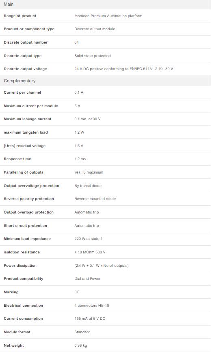The image size is (212, 352).
Task: Click the Response time value 1.2 ms
Action: point(80,159)
